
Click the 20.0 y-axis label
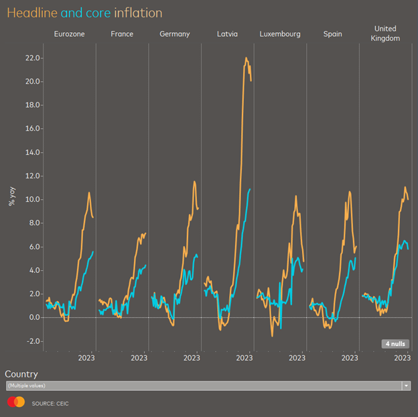[33, 81]
